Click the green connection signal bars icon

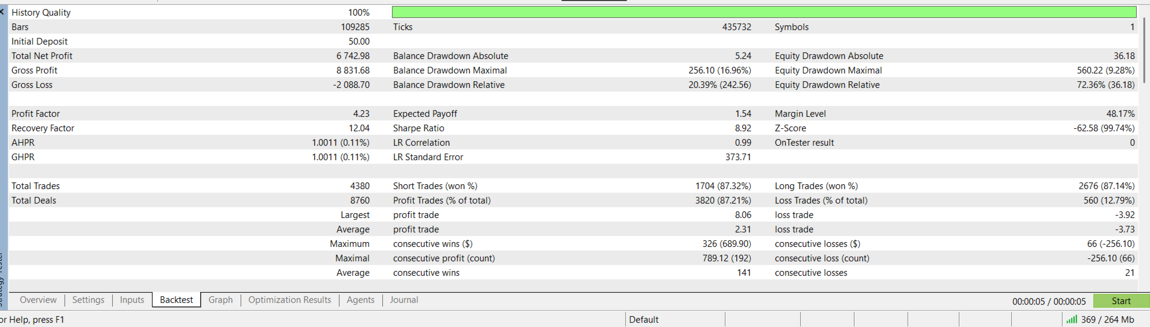click(x=1071, y=320)
